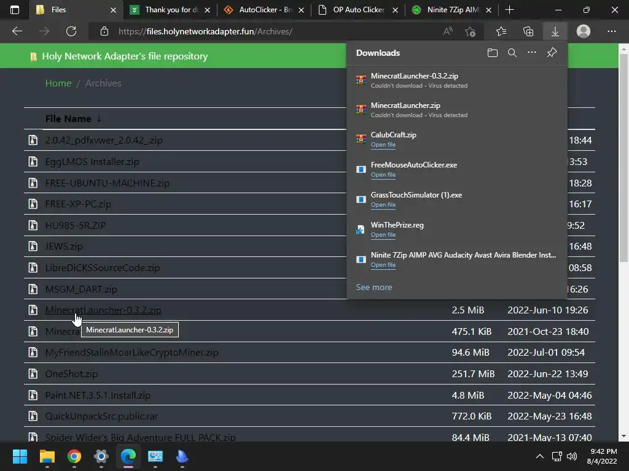This screenshot has height=471, width=629.
Task: Open QuickUnpackSrc.public.rar file link
Action: (x=101, y=416)
